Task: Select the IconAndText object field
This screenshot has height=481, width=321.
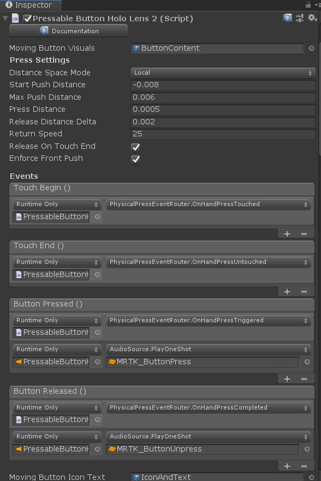Action: click(217, 477)
